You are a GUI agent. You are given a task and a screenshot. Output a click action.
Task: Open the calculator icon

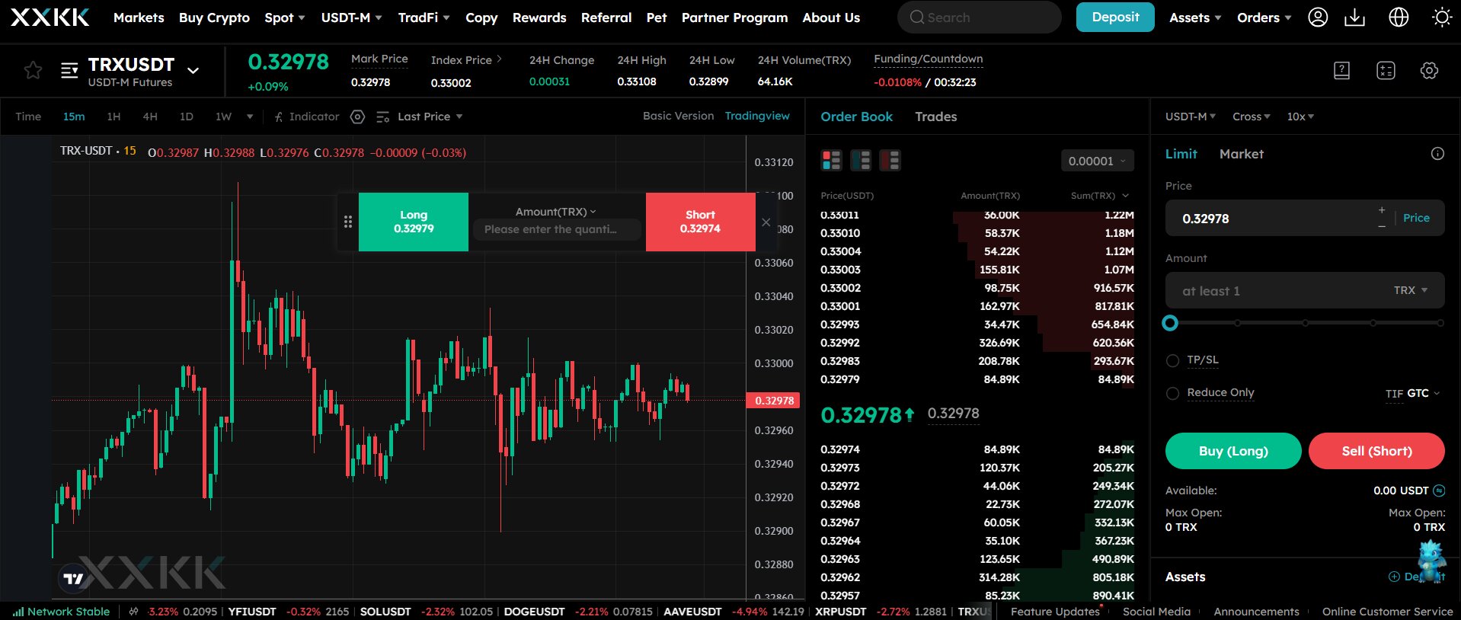pos(1386,71)
